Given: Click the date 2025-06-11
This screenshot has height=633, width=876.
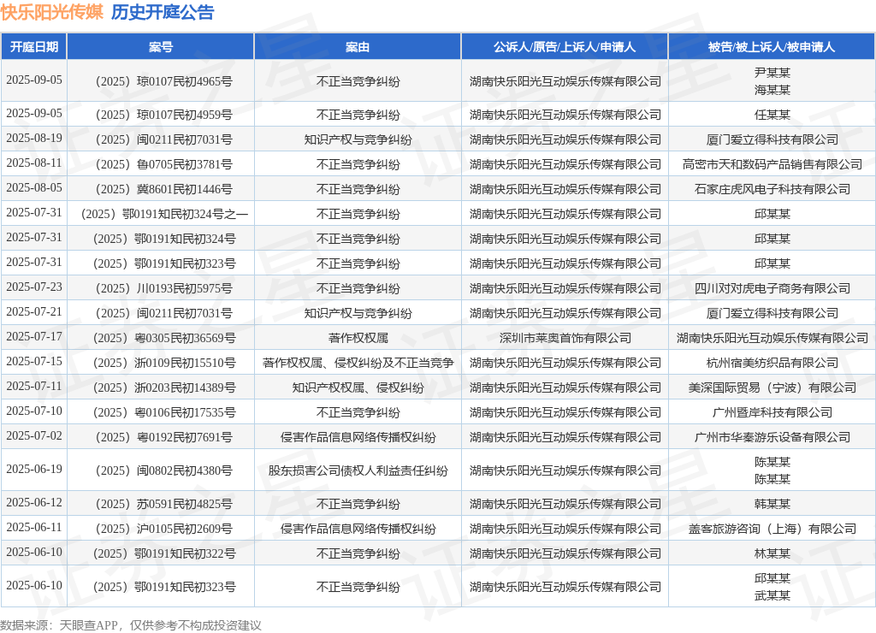Looking at the screenshot, I should pos(34,527).
